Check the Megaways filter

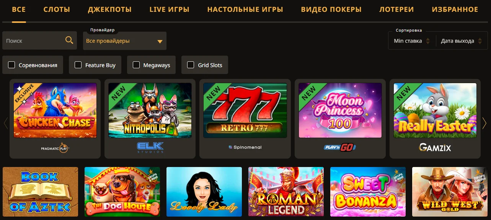tap(136, 65)
